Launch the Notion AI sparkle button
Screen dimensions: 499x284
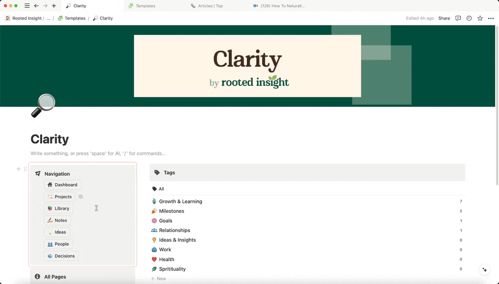point(484,269)
